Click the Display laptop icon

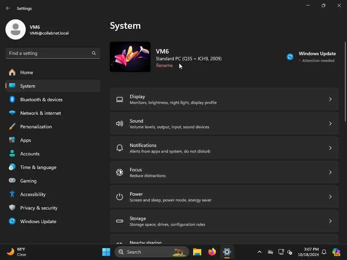pyautogui.click(x=120, y=100)
